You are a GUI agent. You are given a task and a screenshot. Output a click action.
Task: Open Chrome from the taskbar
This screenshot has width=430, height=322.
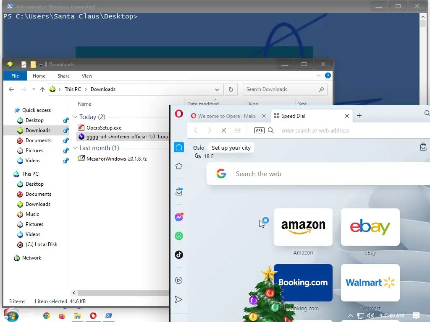tap(47, 316)
